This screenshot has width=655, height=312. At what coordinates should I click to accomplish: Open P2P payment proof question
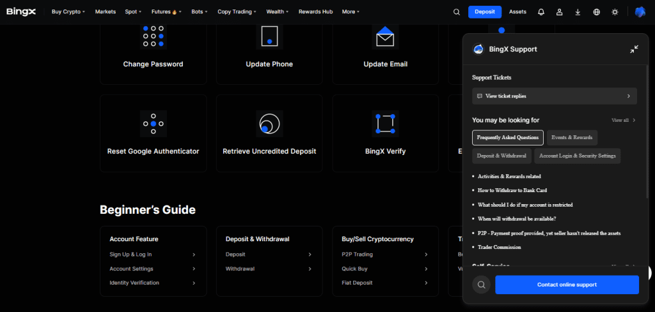click(549, 233)
